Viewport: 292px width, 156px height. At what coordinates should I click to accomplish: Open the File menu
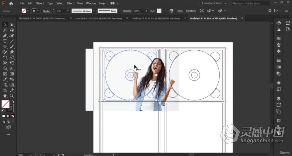(22, 3)
